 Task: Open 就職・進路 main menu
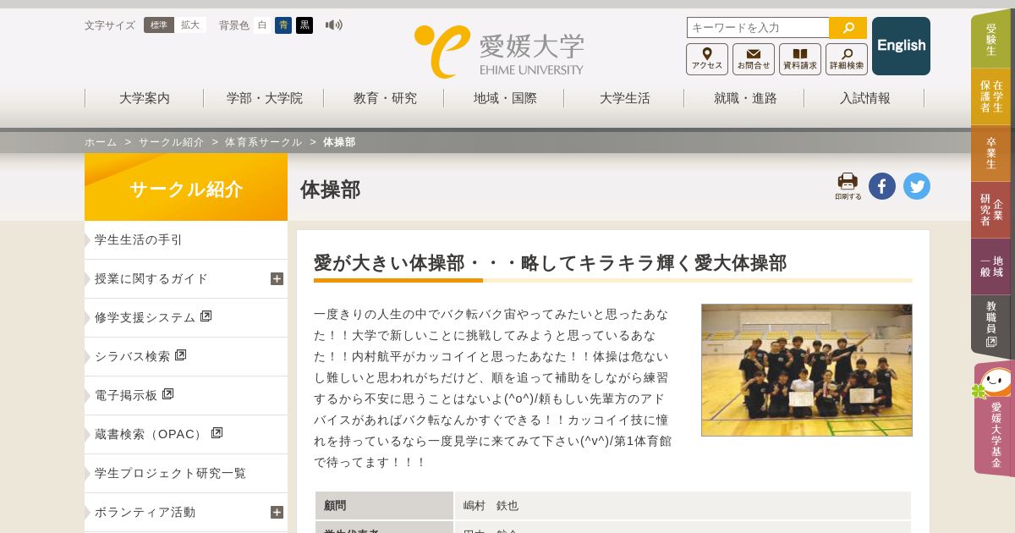tap(744, 98)
